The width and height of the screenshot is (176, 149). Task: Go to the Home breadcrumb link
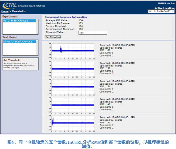[x=5, y=11]
